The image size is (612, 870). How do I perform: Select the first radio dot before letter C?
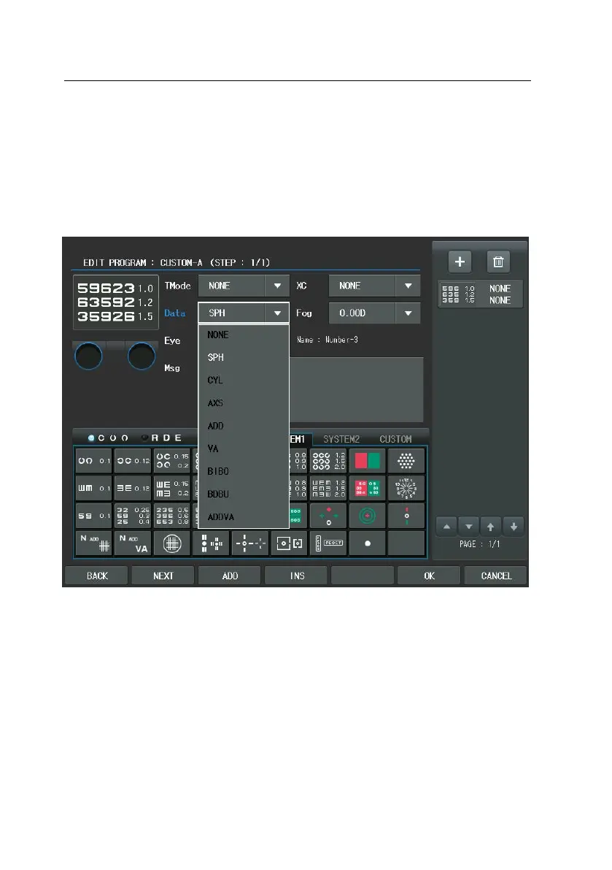[x=91, y=438]
